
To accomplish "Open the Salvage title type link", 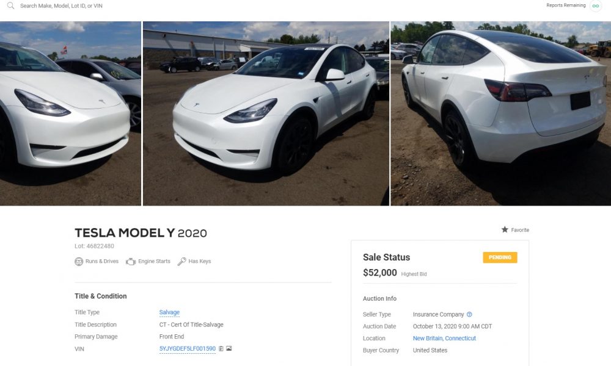I will point(169,312).
